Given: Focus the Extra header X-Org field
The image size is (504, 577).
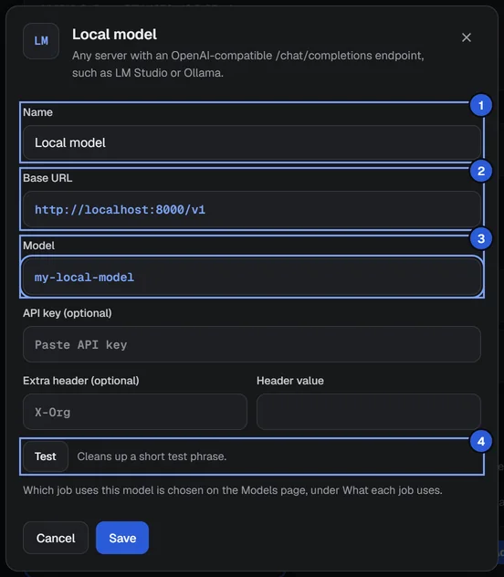Looking at the screenshot, I should click(x=135, y=412).
